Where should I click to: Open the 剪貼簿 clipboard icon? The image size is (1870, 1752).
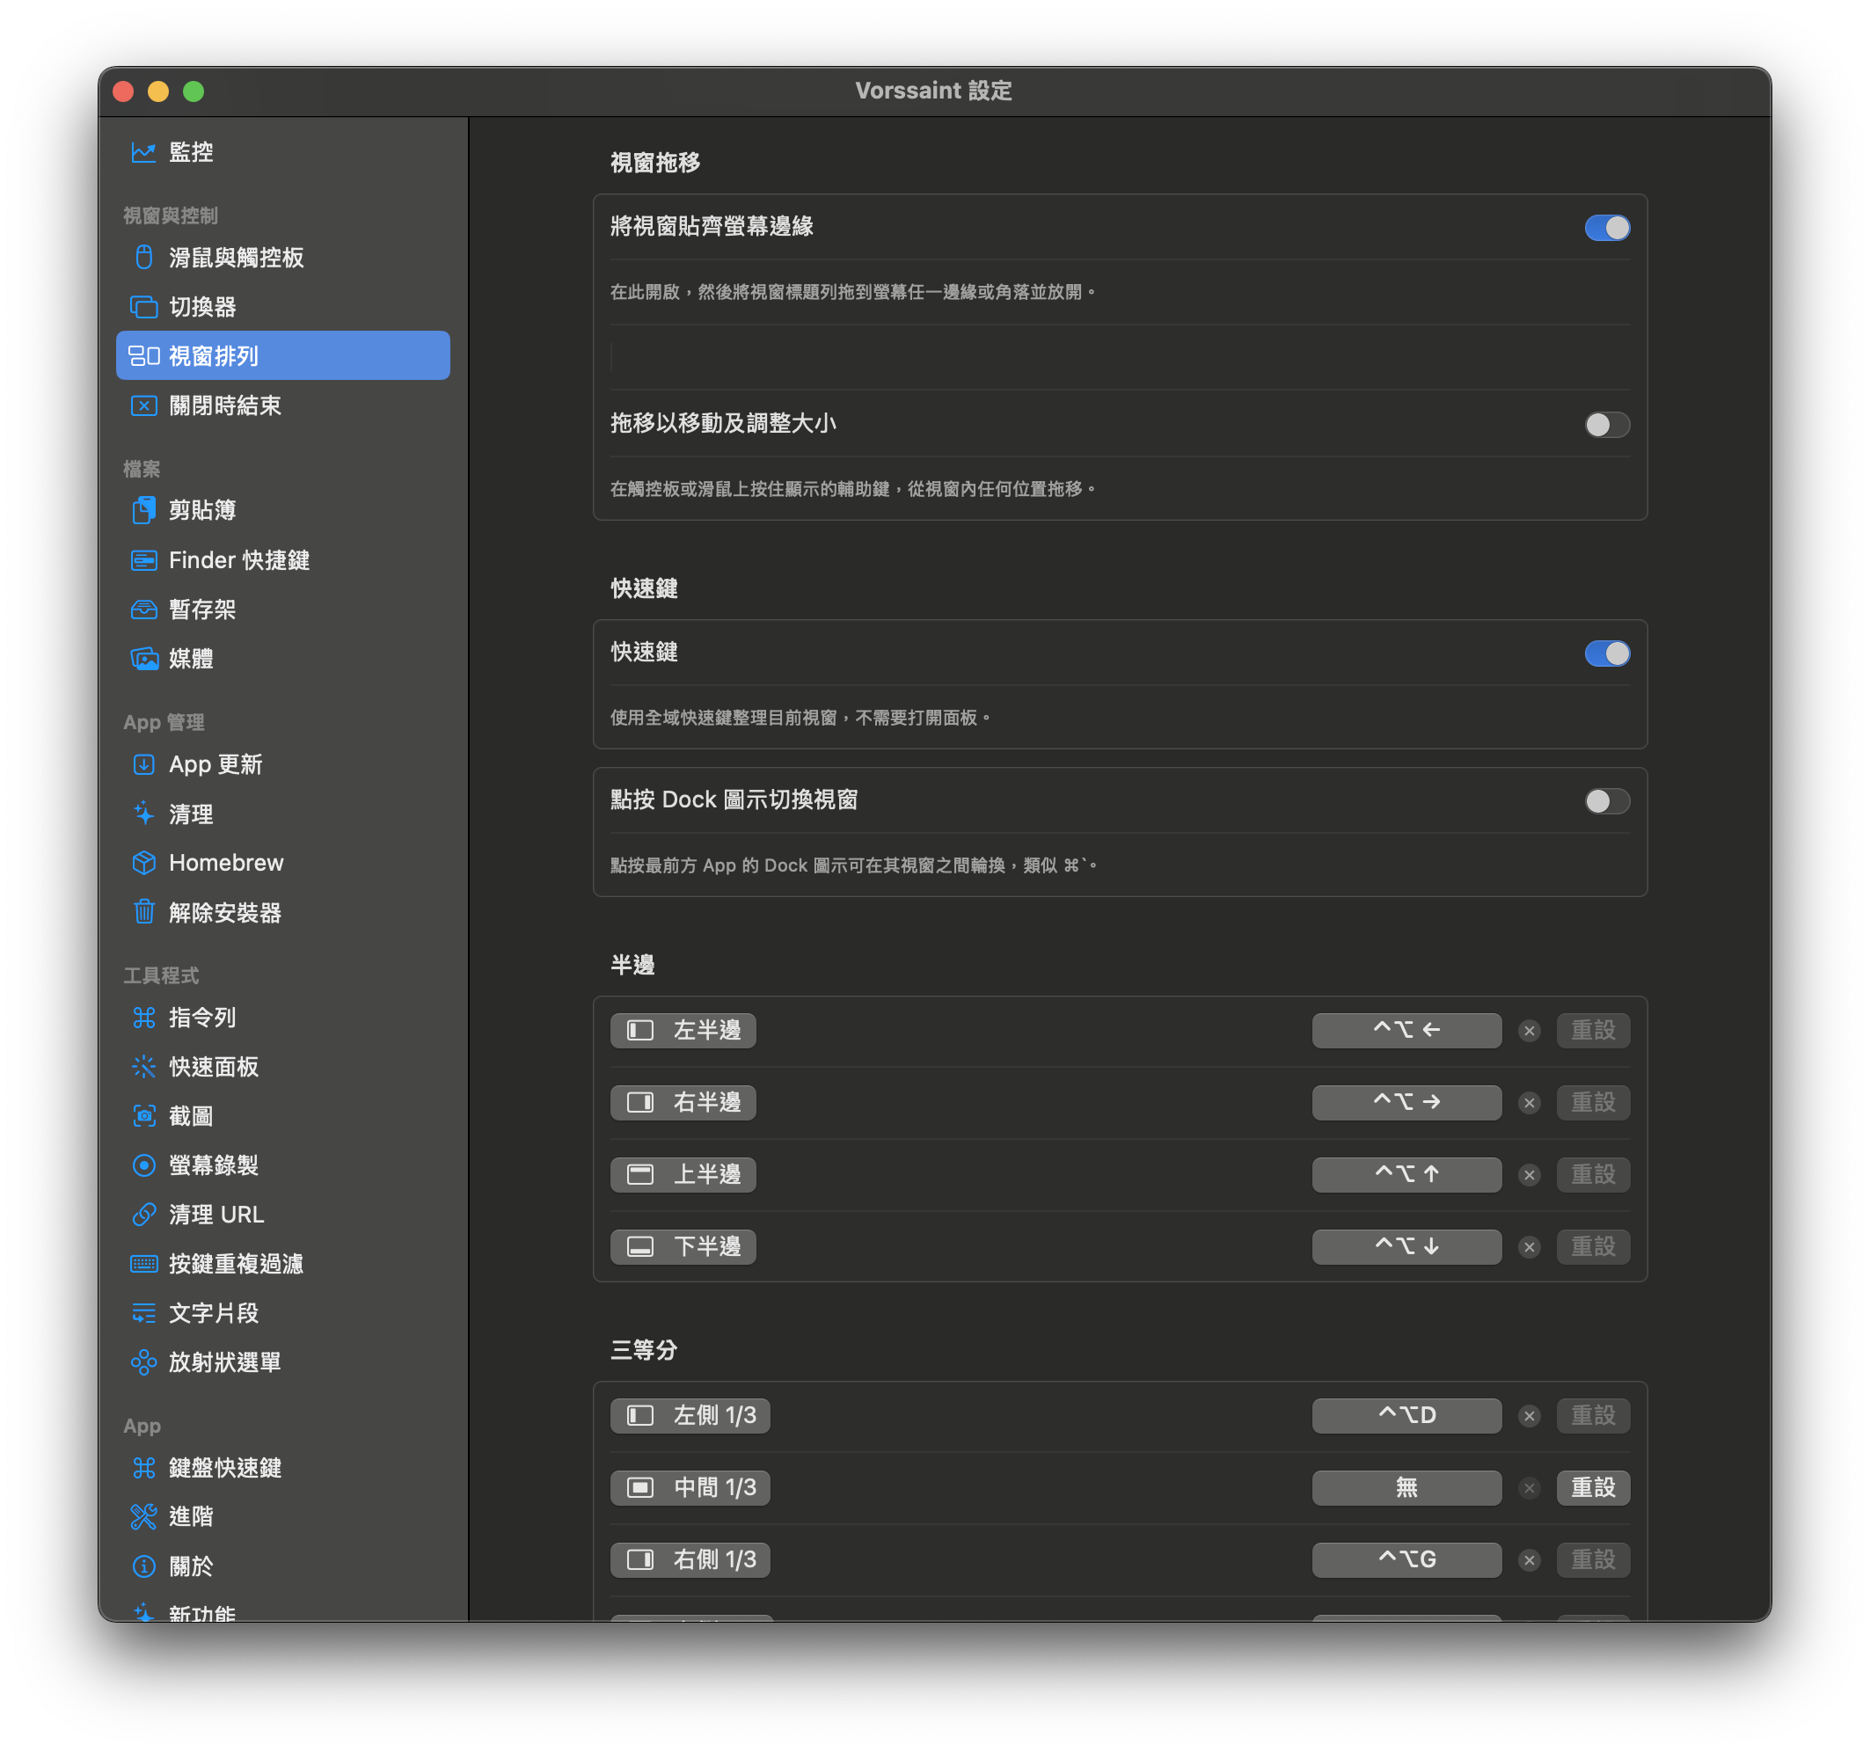click(143, 511)
